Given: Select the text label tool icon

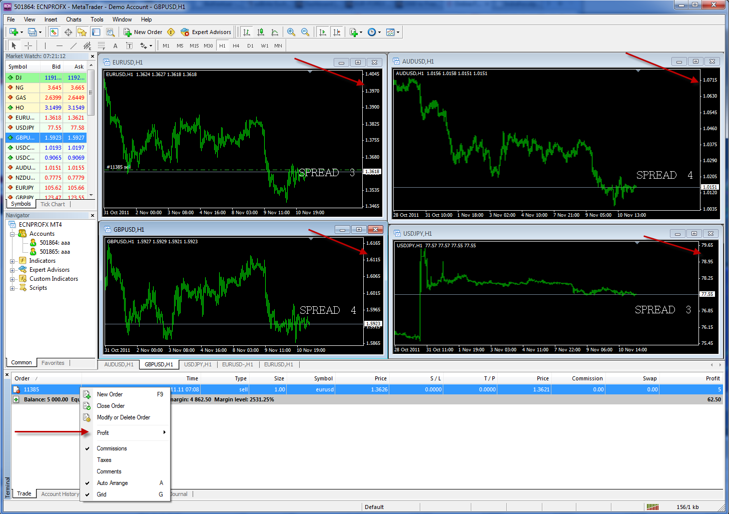Looking at the screenshot, I should point(115,46).
